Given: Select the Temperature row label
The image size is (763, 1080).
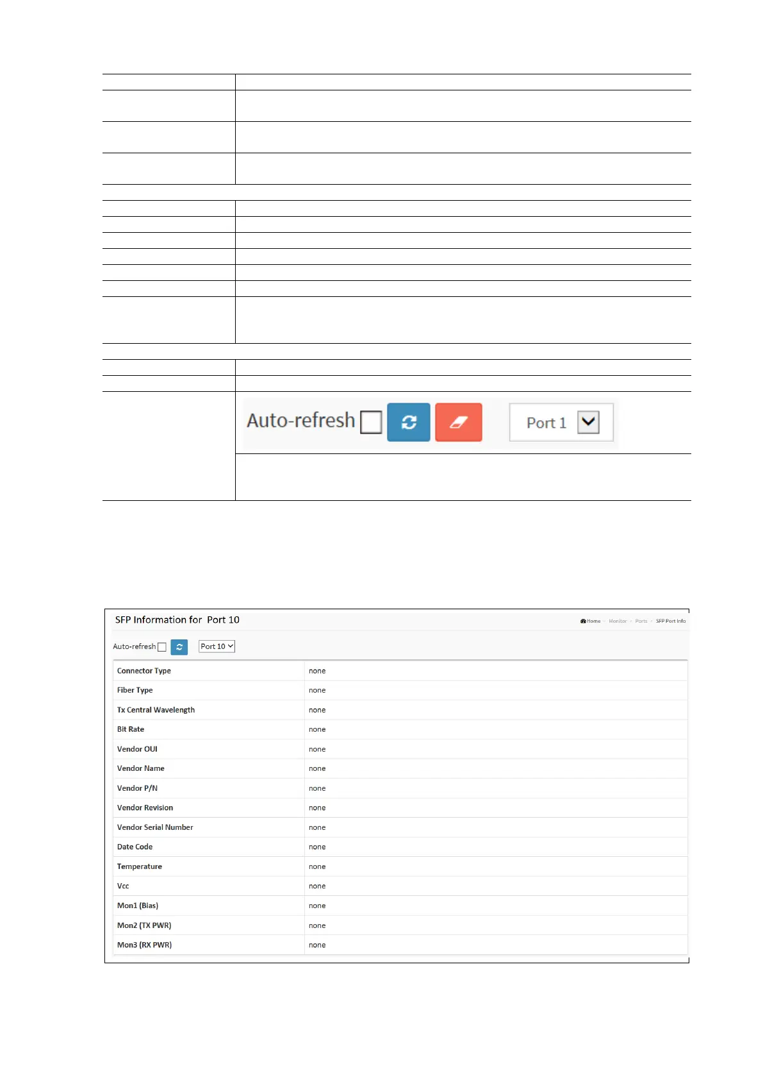Looking at the screenshot, I should tap(140, 866).
